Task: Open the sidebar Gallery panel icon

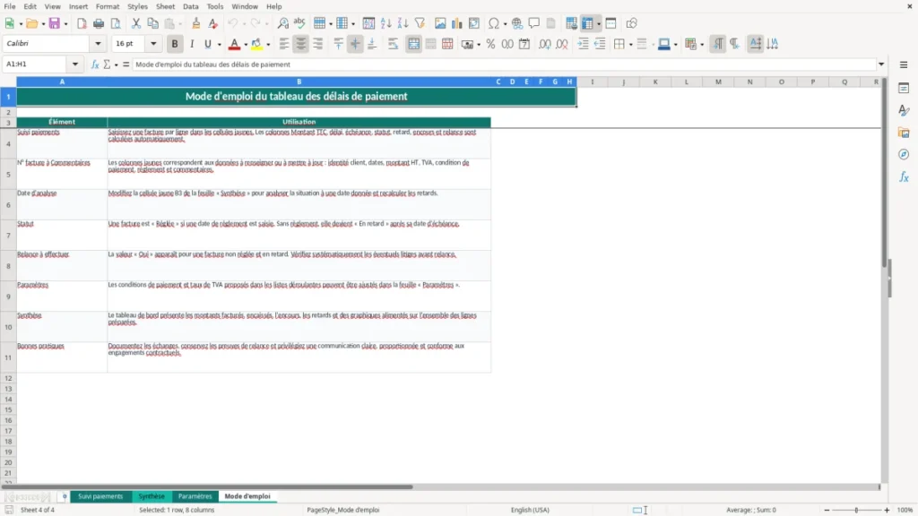Action: pos(904,133)
